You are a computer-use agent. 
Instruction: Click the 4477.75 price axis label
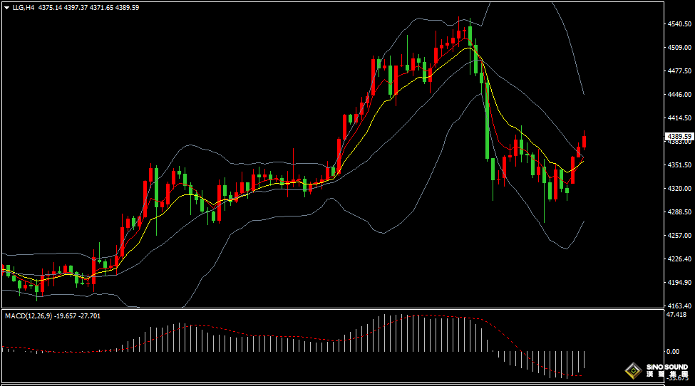point(679,71)
